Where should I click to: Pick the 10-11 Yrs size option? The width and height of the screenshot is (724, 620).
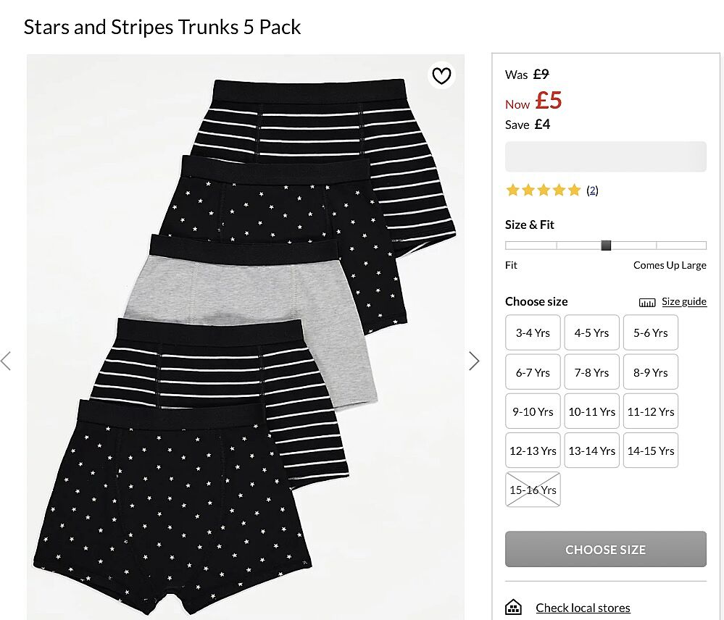(591, 411)
